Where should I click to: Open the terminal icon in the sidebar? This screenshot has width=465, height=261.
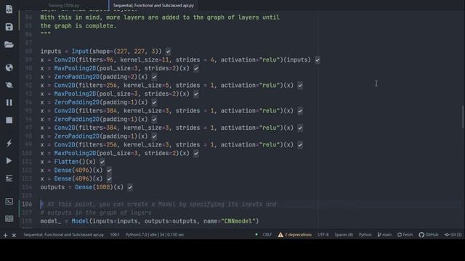(x=9, y=202)
